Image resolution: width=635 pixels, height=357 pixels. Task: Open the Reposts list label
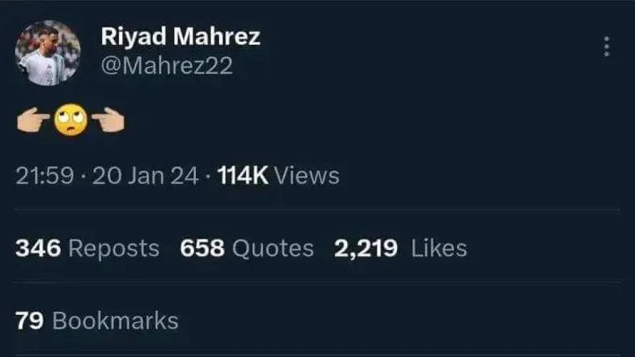tap(114, 248)
